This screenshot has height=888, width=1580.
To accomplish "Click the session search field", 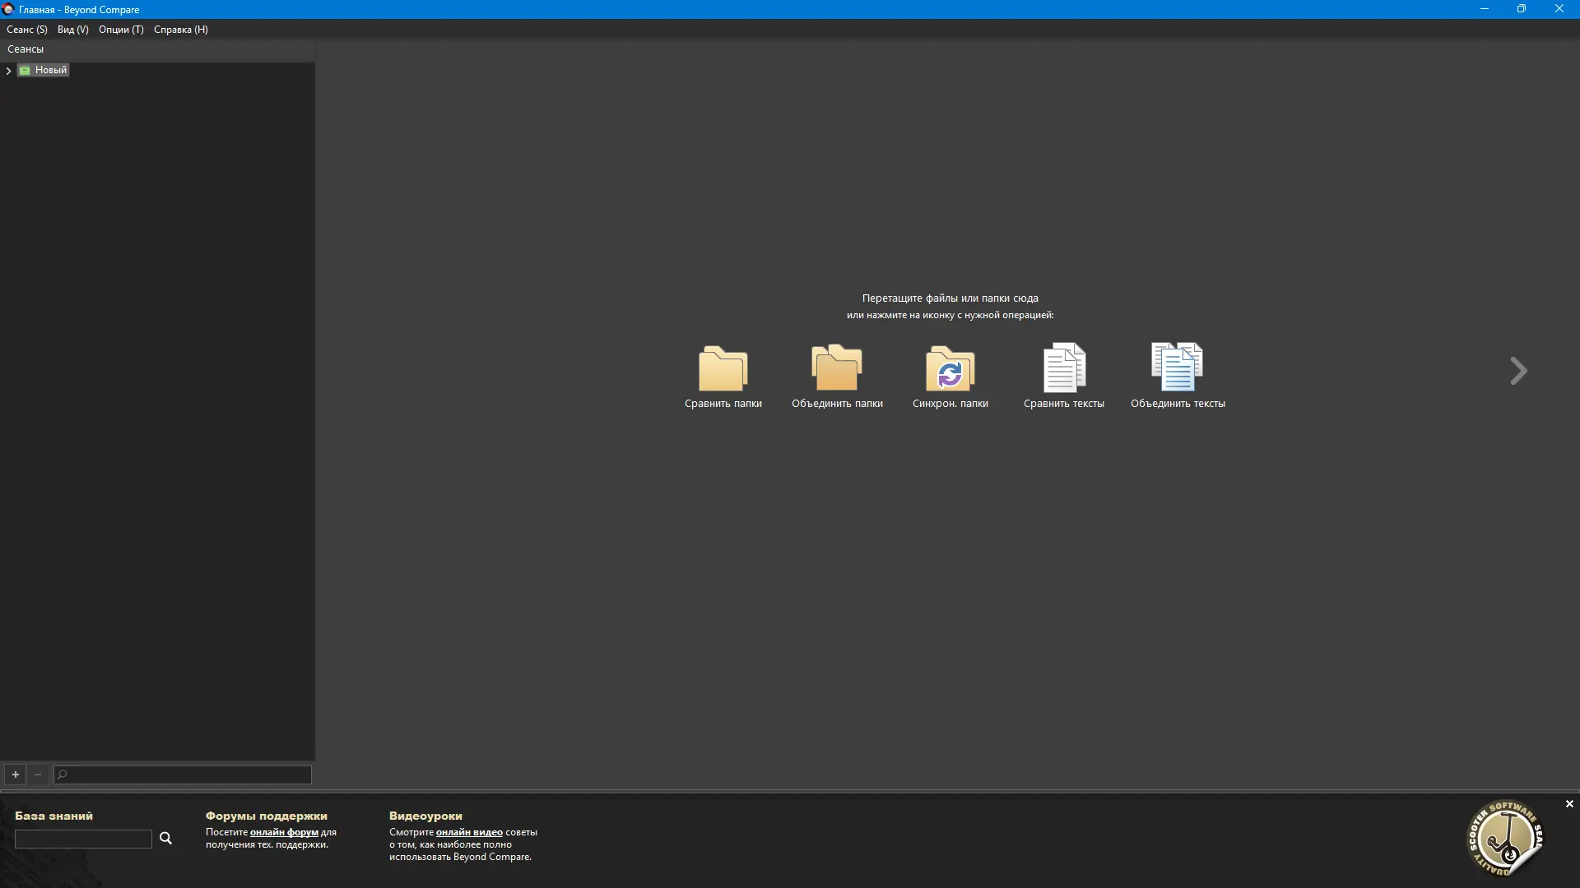I will click(x=181, y=775).
